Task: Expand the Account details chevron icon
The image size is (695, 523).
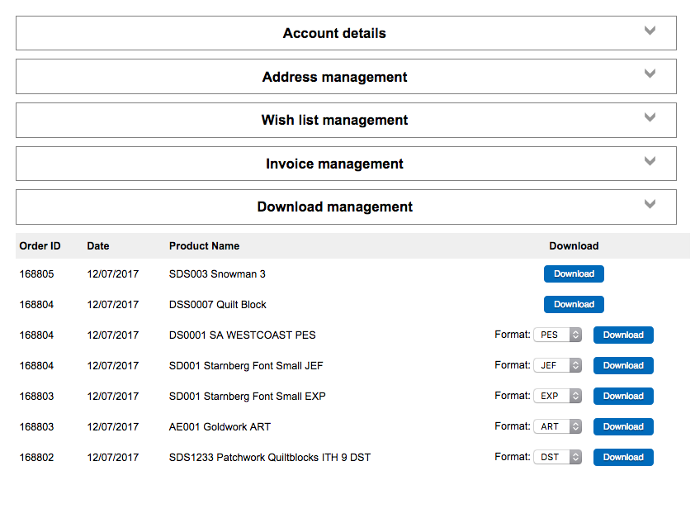Action: coord(650,31)
